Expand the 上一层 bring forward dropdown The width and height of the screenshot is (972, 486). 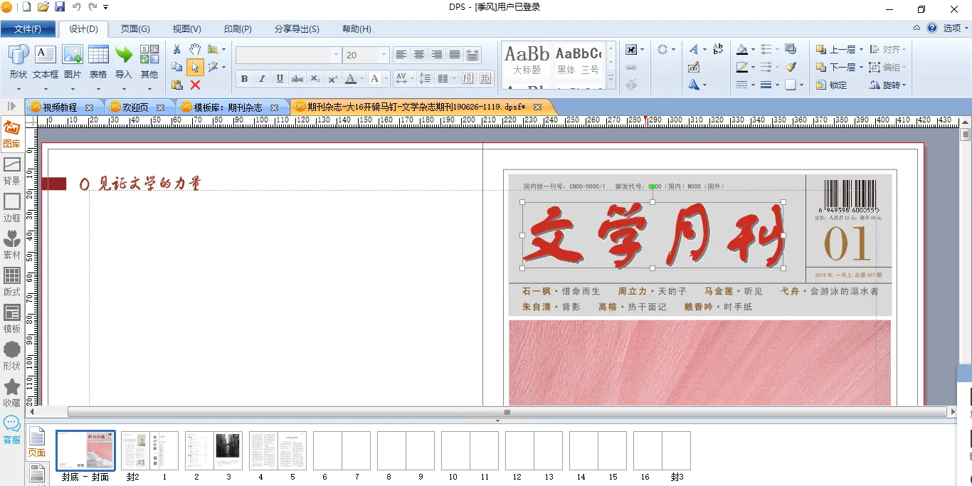tap(861, 50)
